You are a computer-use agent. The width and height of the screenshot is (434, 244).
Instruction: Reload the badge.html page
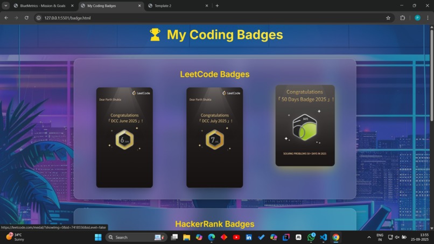coord(26,18)
